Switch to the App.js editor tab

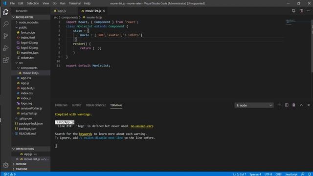[64, 11]
